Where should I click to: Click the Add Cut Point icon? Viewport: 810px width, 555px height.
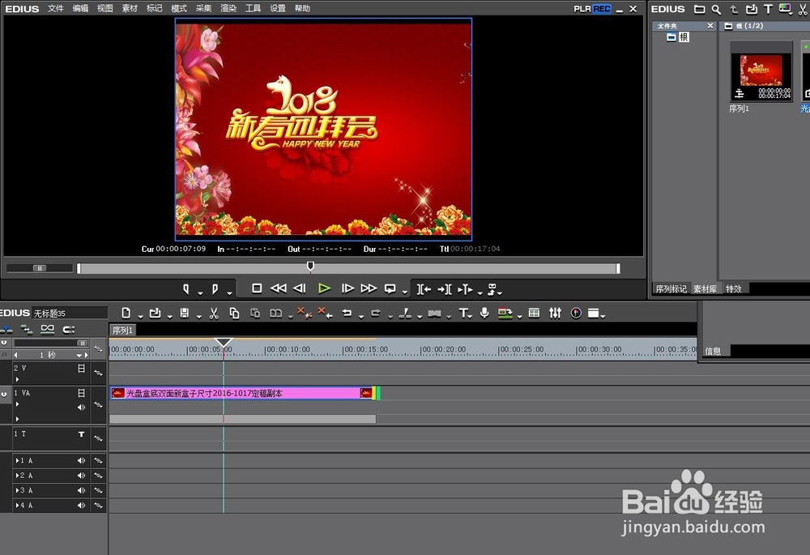tap(406, 314)
